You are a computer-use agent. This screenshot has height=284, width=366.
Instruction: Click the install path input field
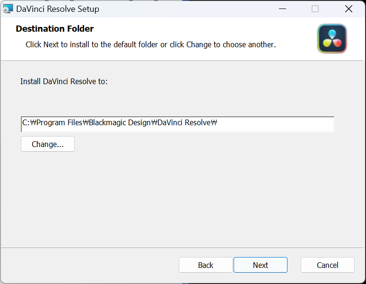pos(177,124)
